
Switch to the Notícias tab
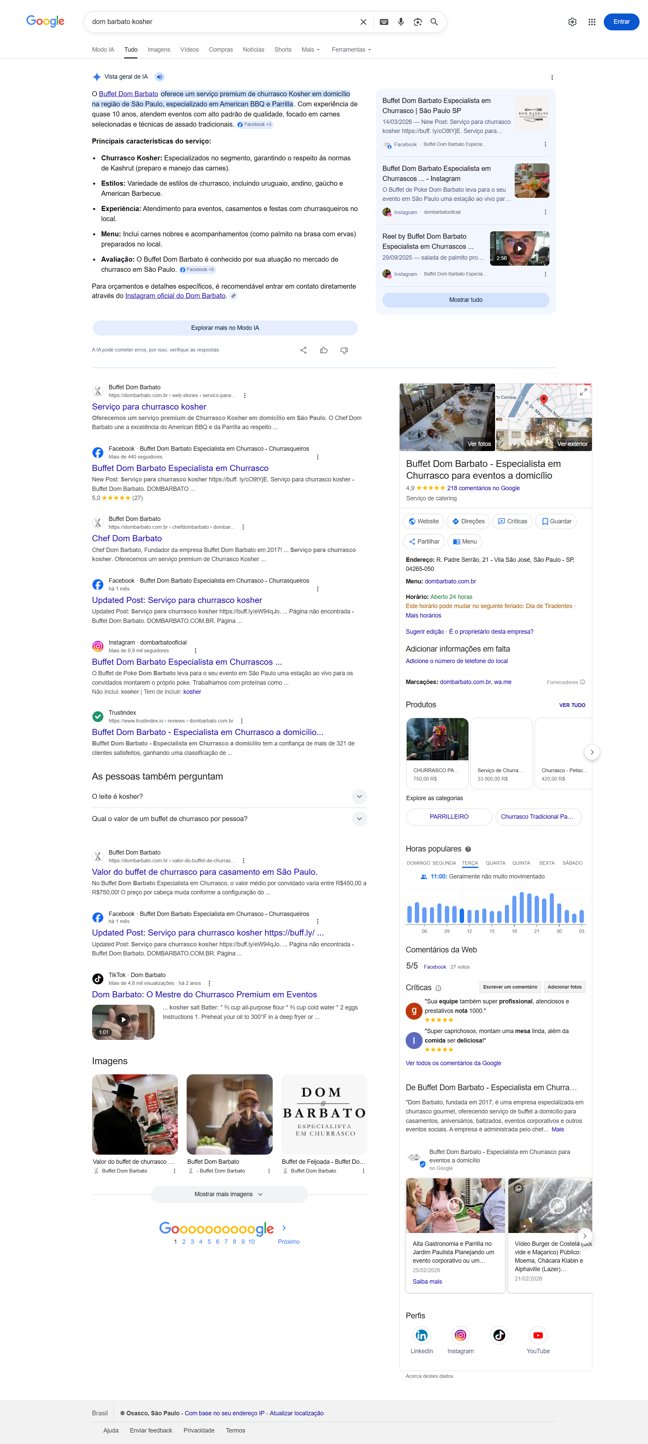pos(253,50)
